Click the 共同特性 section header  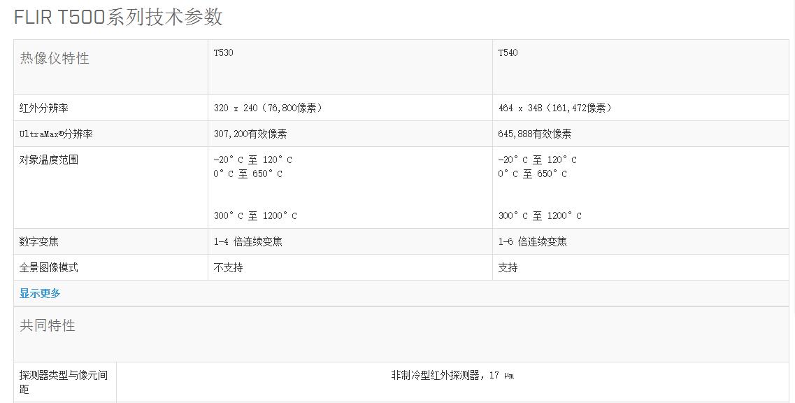point(48,325)
